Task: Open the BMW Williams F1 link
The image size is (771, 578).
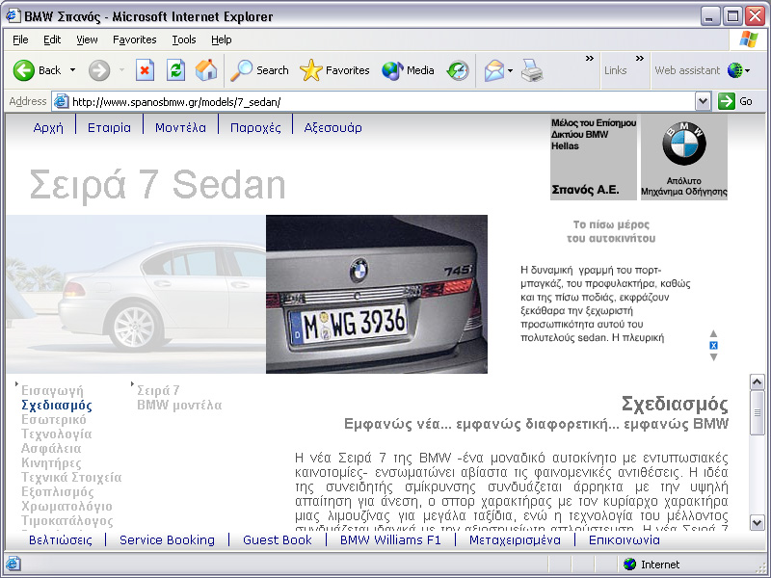Action: click(x=390, y=540)
